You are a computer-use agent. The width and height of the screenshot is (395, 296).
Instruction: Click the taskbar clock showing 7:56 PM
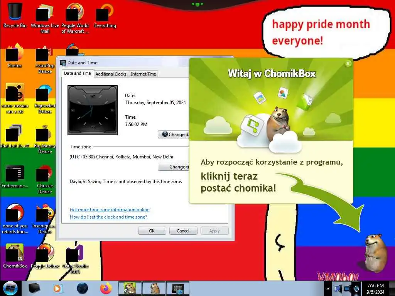[x=375, y=289]
